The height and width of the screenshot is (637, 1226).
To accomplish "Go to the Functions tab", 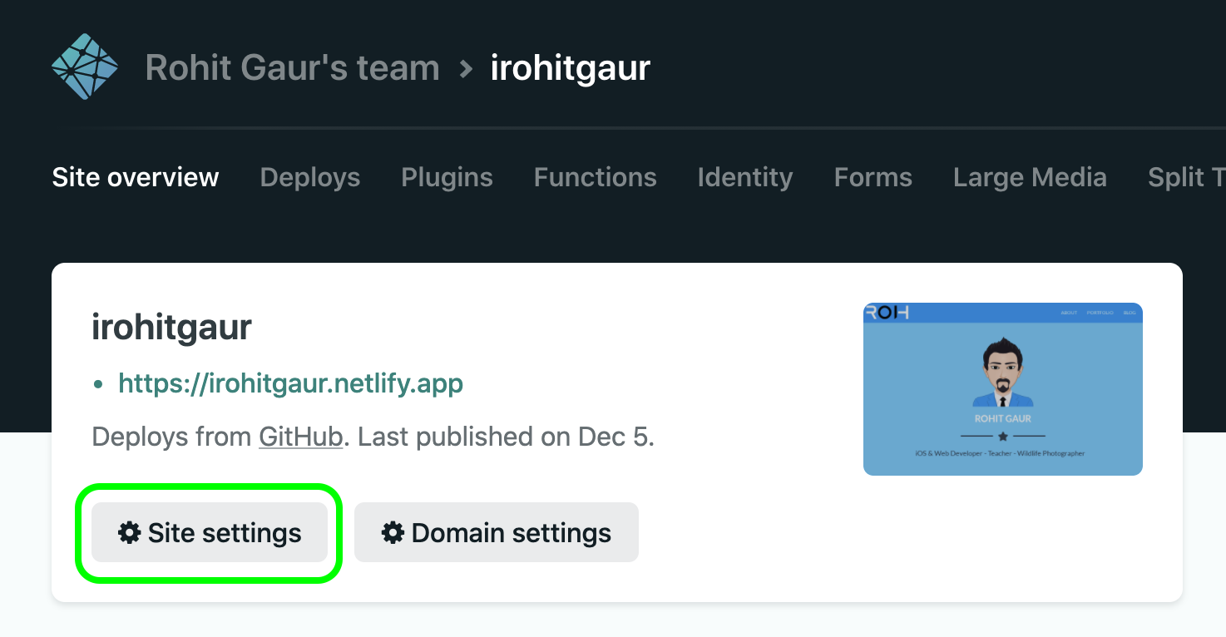I will point(596,177).
